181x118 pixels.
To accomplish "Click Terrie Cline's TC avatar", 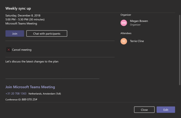I will pyautogui.click(x=124, y=41).
